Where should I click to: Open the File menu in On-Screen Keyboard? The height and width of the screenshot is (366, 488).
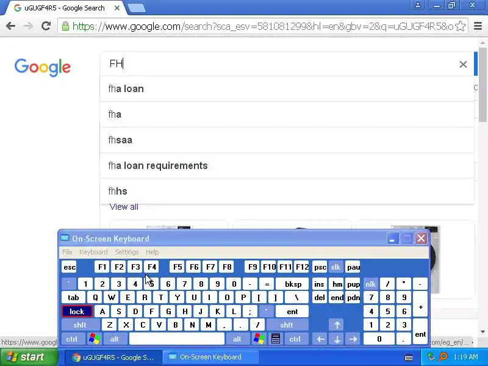67,252
